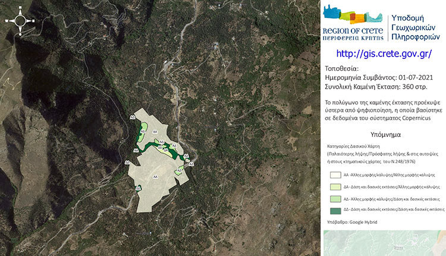Select the event date text 01-07-2021
The image size is (446, 256).
click(x=416, y=77)
